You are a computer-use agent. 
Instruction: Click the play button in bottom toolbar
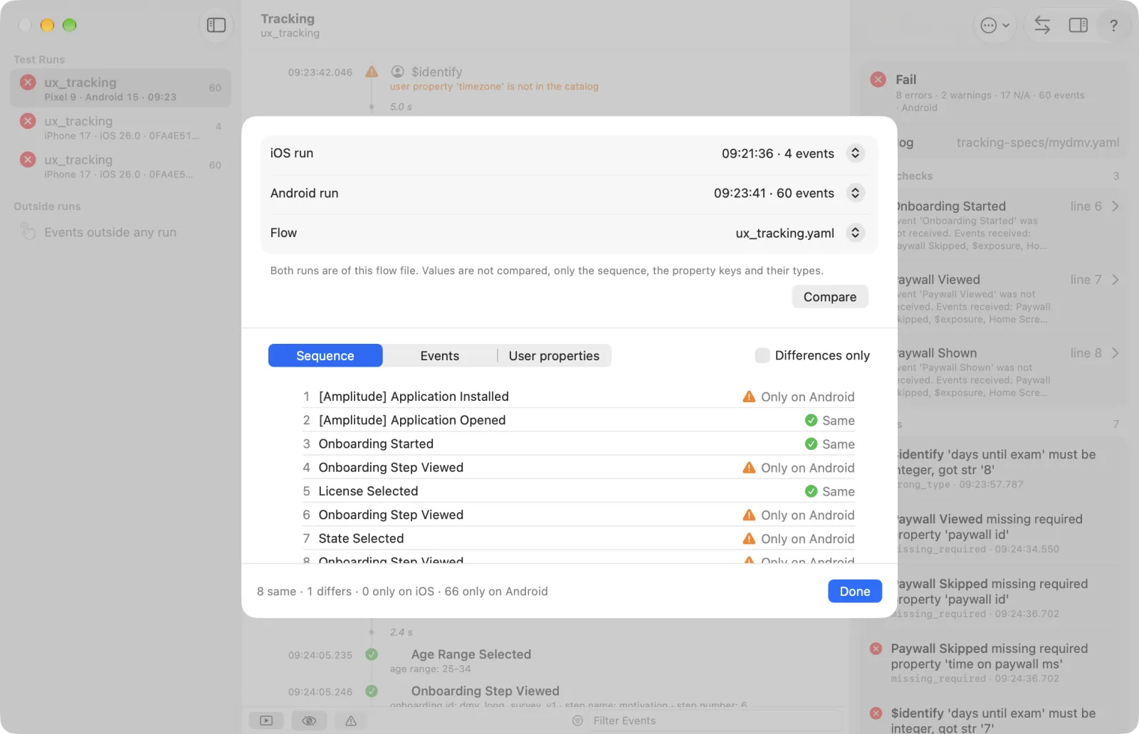[x=266, y=720]
